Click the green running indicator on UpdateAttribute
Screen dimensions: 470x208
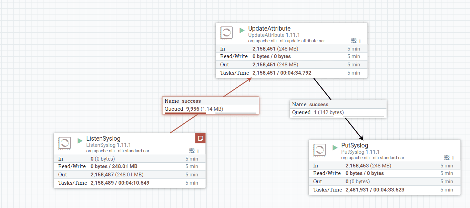(x=242, y=30)
